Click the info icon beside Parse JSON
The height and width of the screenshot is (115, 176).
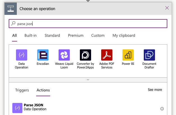162,109
